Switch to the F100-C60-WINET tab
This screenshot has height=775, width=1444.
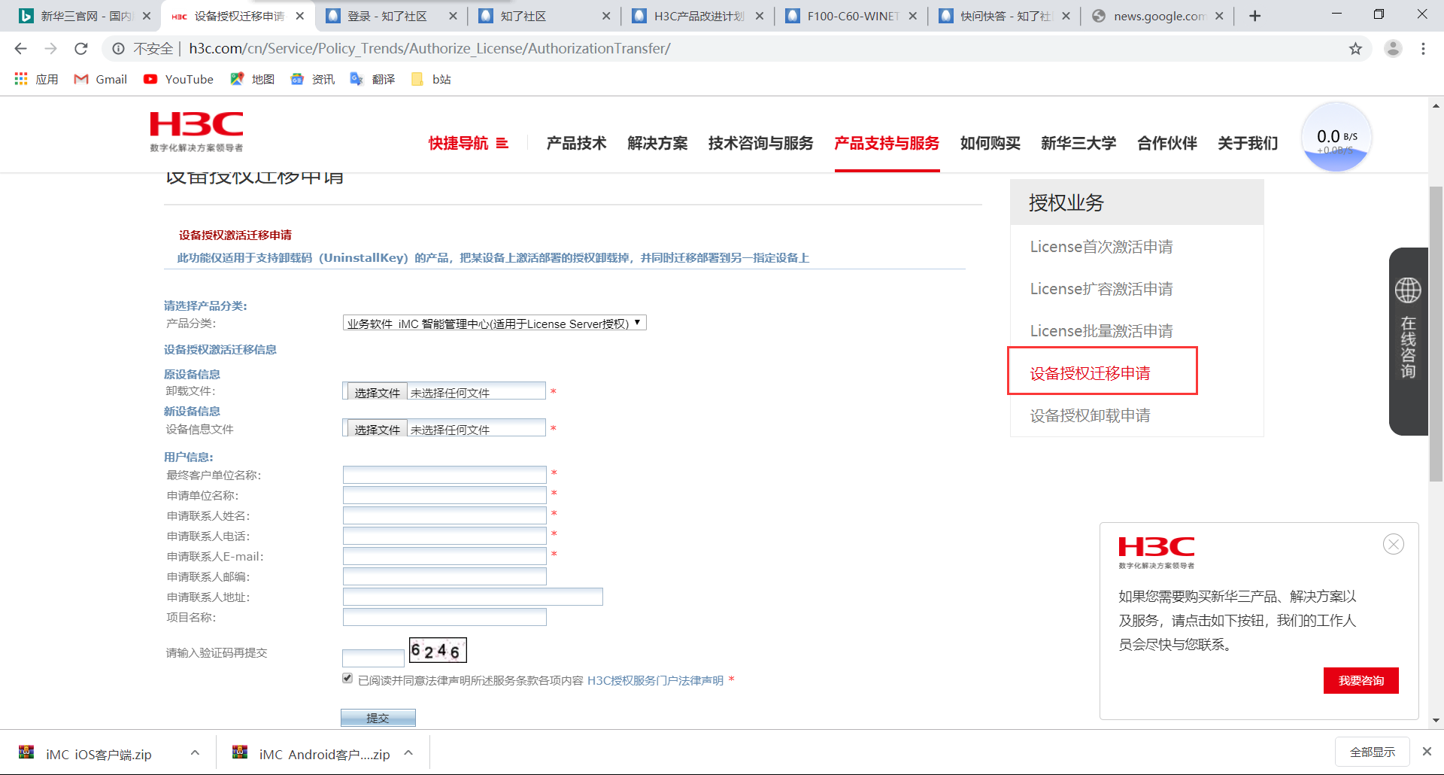(x=852, y=16)
